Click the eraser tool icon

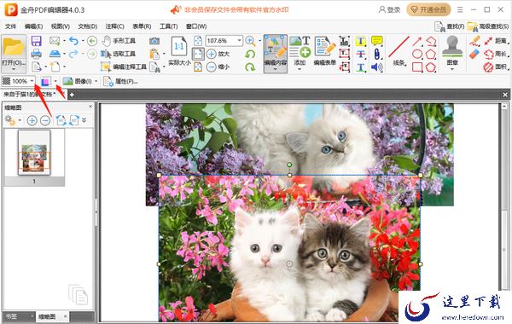[x=474, y=55]
